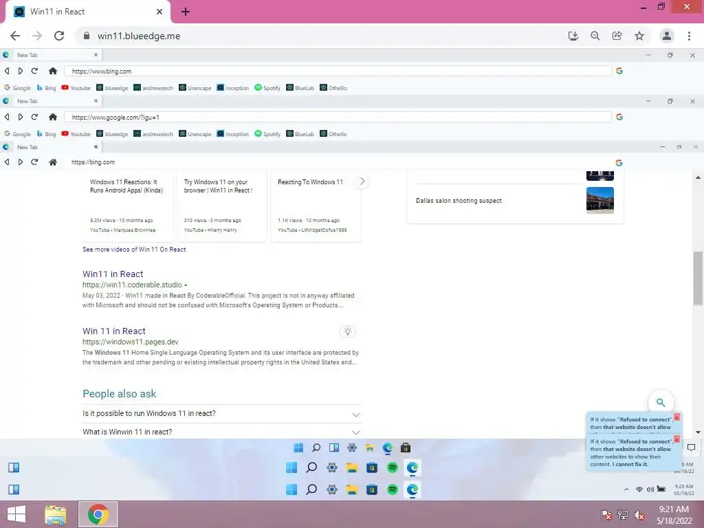This screenshot has width=704, height=528.
Task: Click the battery icon beside 9:20 AM
Action: [661, 489]
